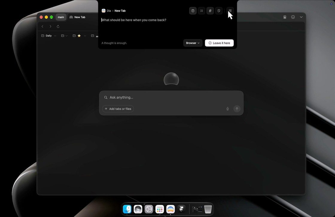
Task: Open the minimized window thumbnail in Dock
Action: click(x=197, y=209)
